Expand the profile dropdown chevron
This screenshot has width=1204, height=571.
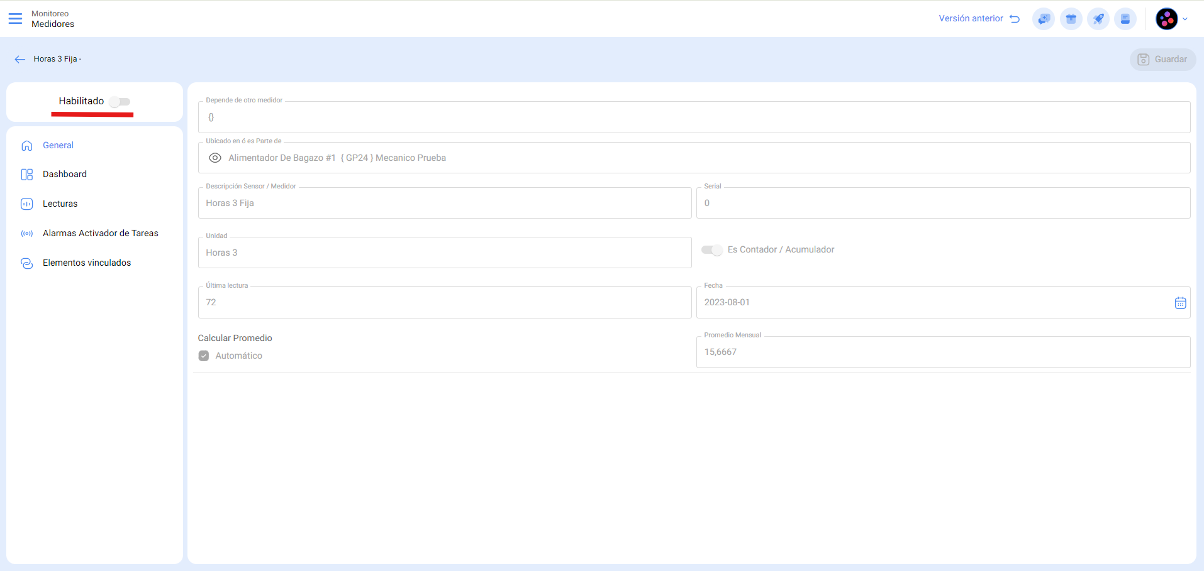tap(1185, 19)
